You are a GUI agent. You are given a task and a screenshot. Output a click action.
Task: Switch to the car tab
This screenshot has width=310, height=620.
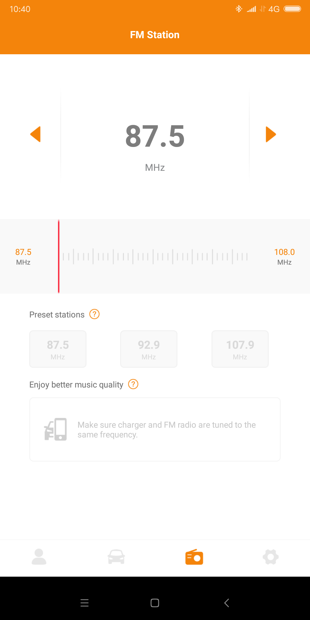(116, 557)
